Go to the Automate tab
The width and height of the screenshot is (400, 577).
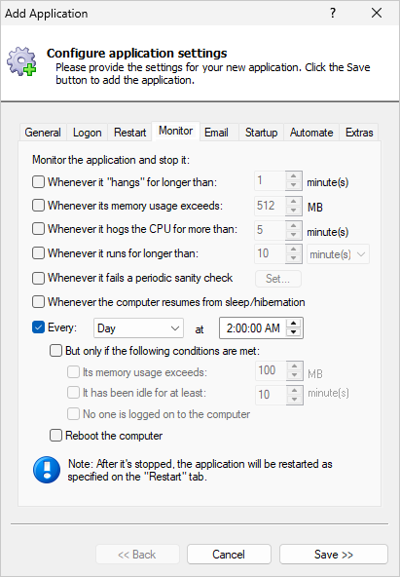(x=311, y=133)
